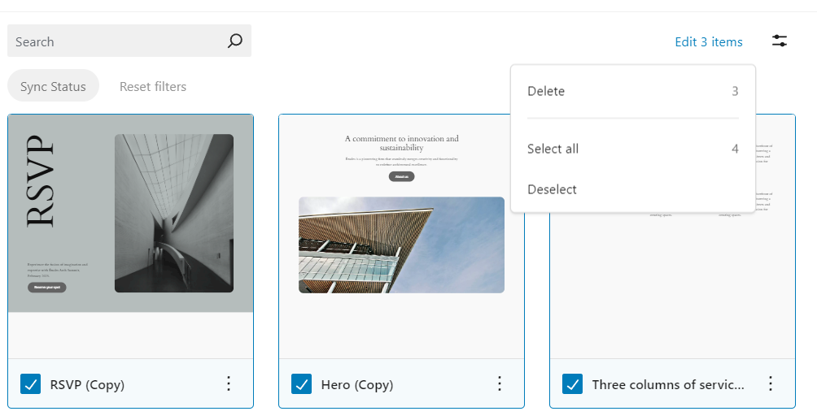Uncheck the Hero (Copy) checkbox
Viewport: 817px width, 420px height.
302,384
